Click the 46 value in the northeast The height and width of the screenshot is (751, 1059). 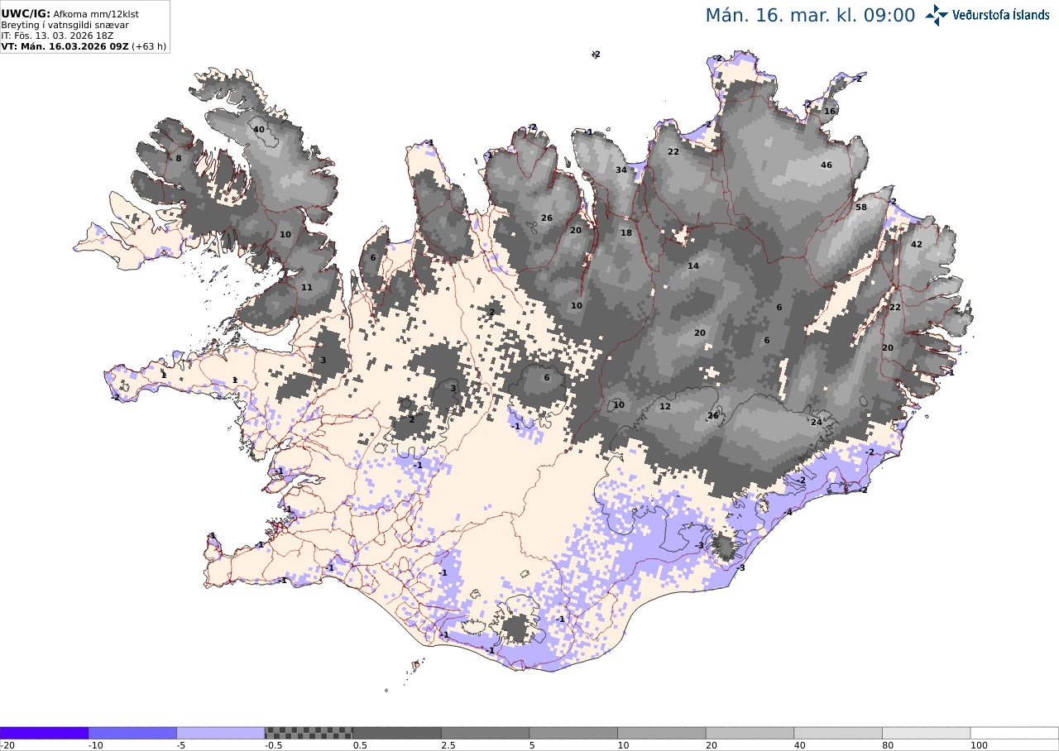[x=827, y=165]
